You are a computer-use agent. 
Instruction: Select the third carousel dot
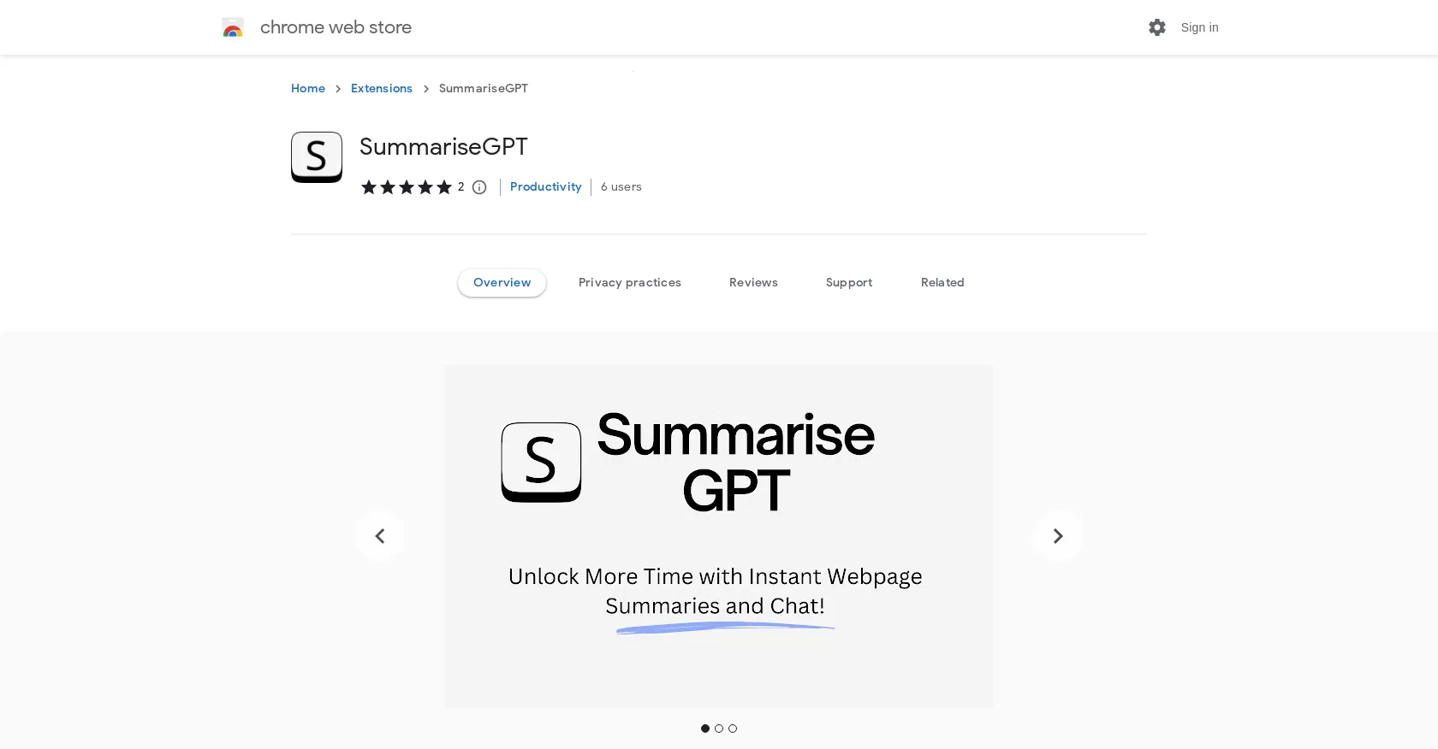[x=732, y=728]
